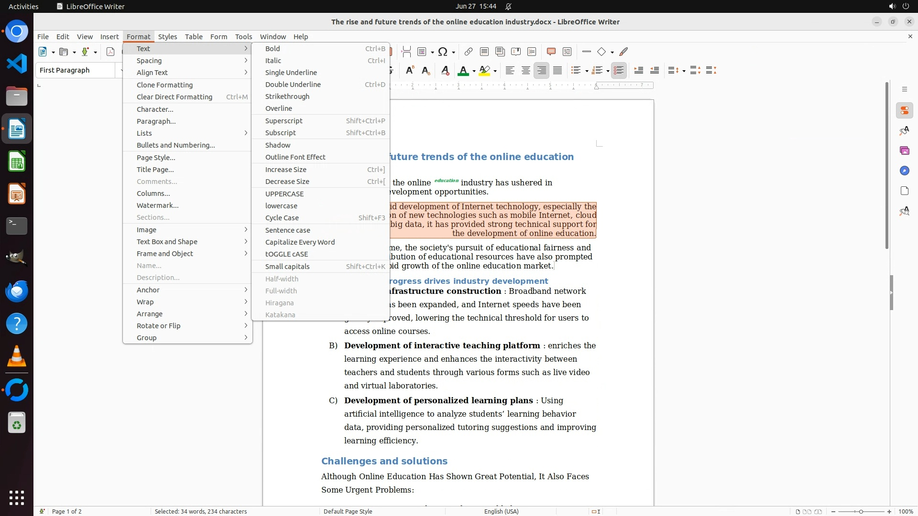
Task: Select Small capitals from Text submenu
Action: coord(287,267)
